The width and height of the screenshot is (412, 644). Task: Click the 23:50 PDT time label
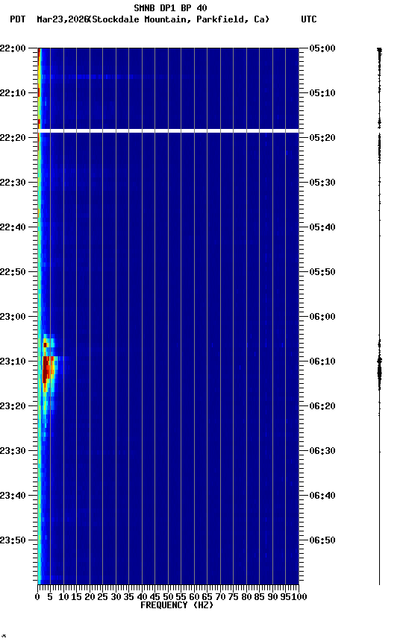click(13, 541)
